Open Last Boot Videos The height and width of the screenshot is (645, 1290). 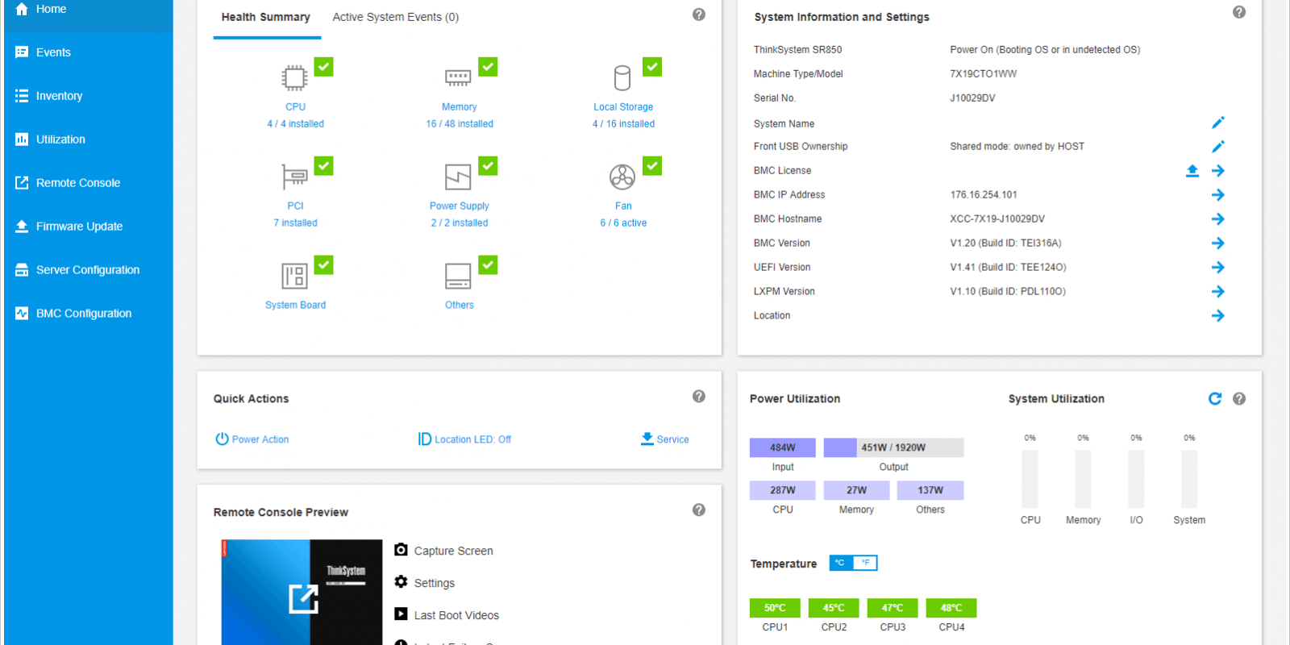(447, 615)
